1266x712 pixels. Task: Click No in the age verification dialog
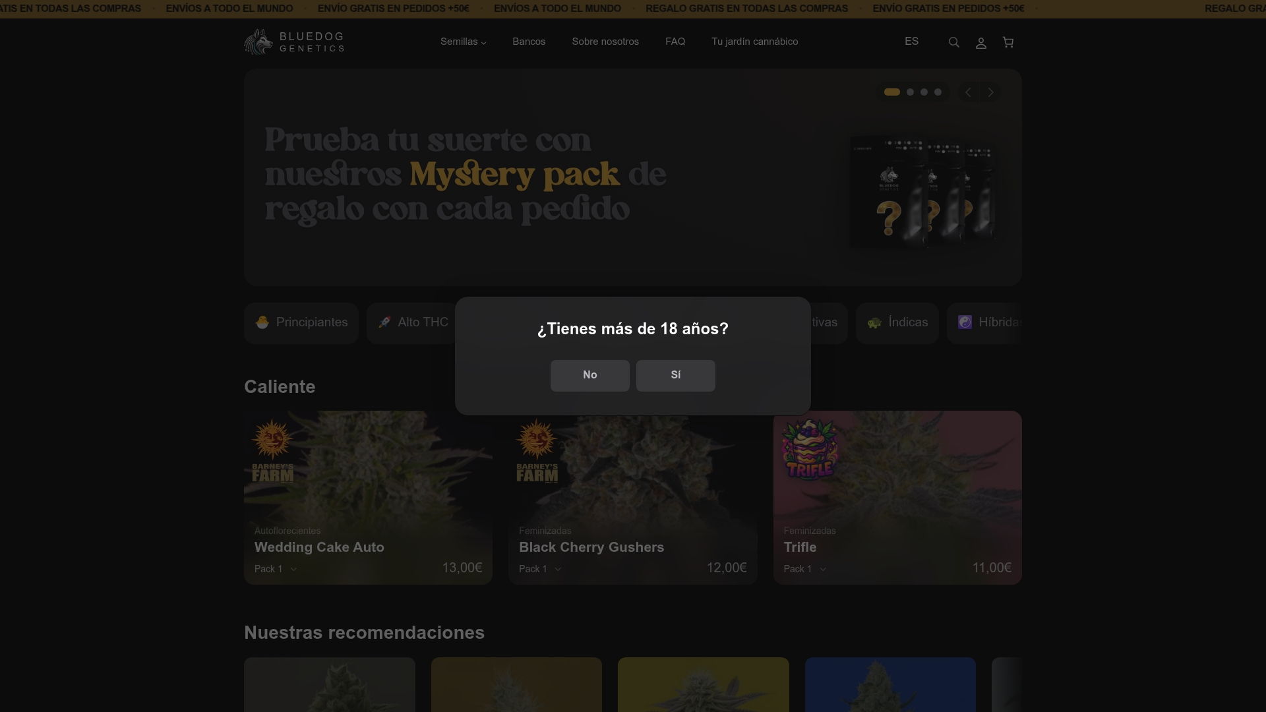click(x=590, y=376)
